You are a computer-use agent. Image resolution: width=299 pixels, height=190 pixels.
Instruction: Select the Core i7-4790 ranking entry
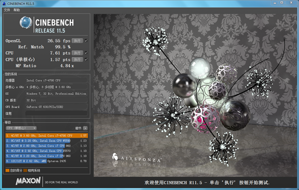point(47,136)
